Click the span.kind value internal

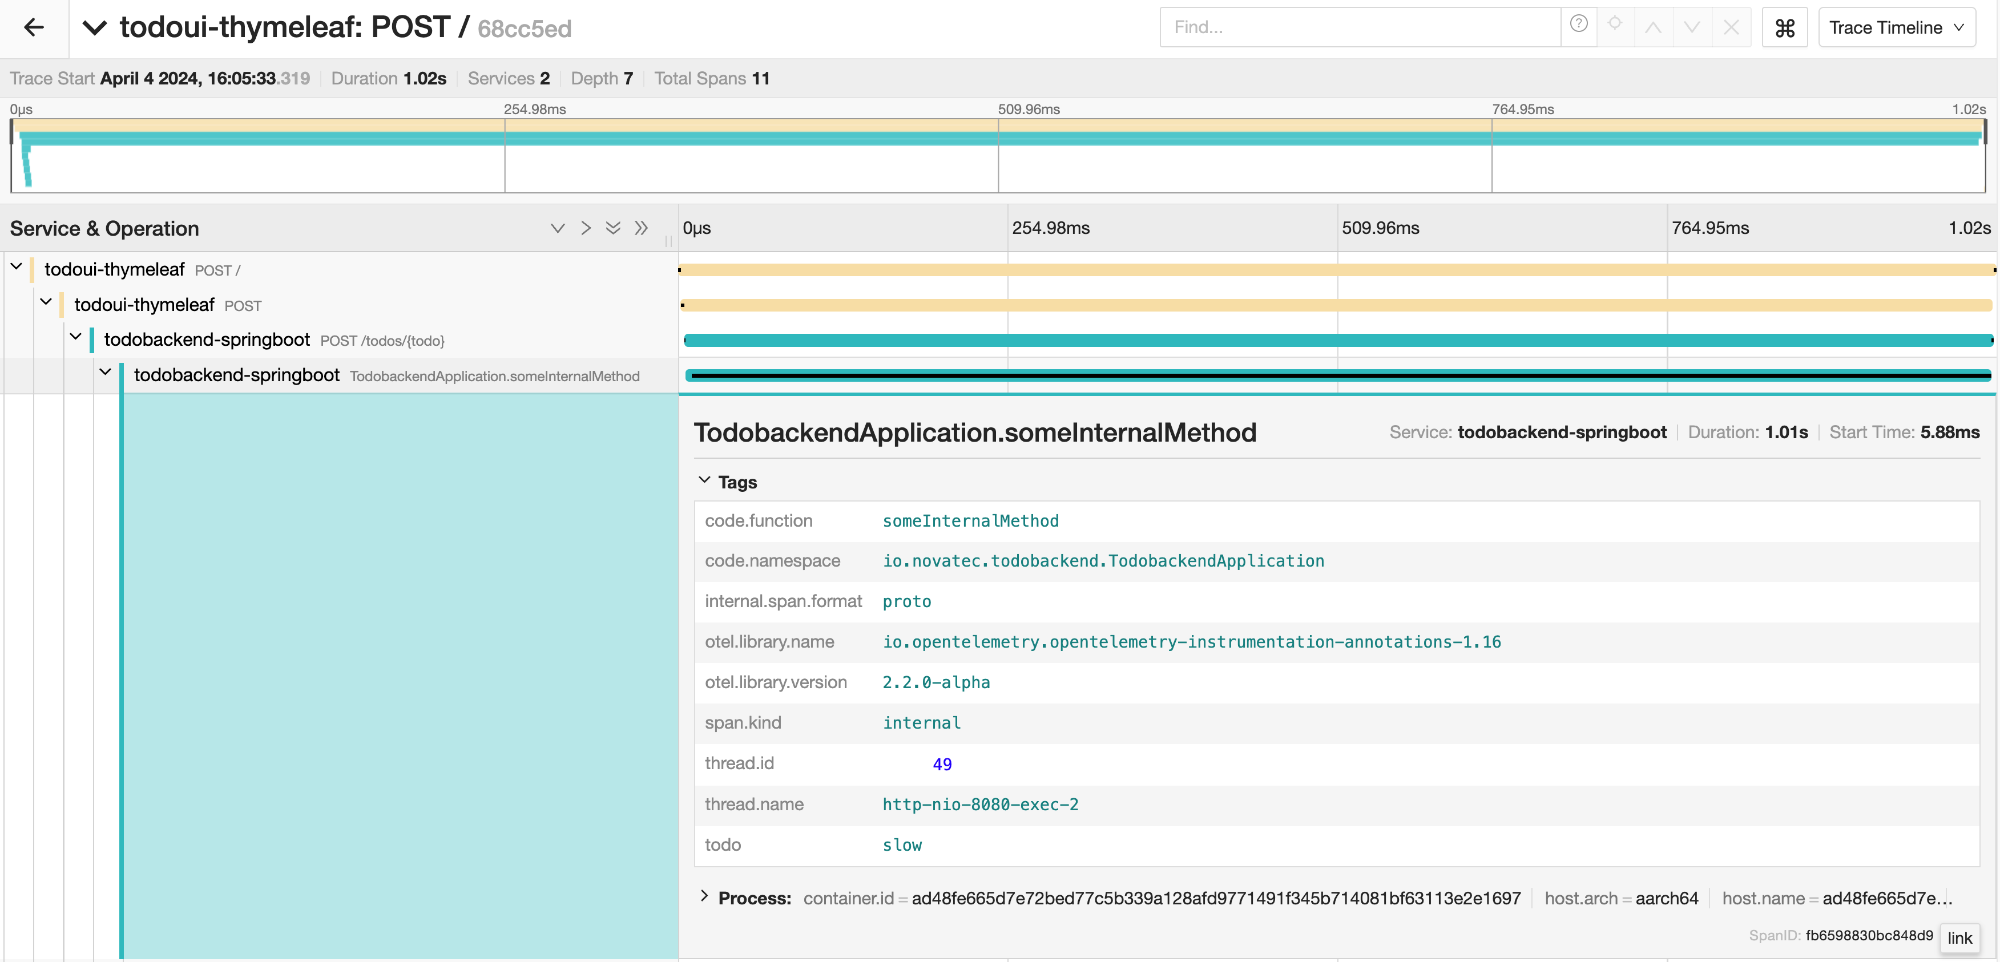922,723
